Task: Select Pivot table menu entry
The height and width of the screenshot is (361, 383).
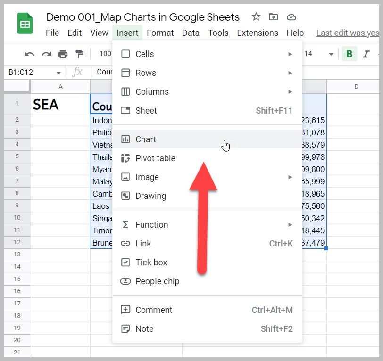Action: click(x=208, y=158)
